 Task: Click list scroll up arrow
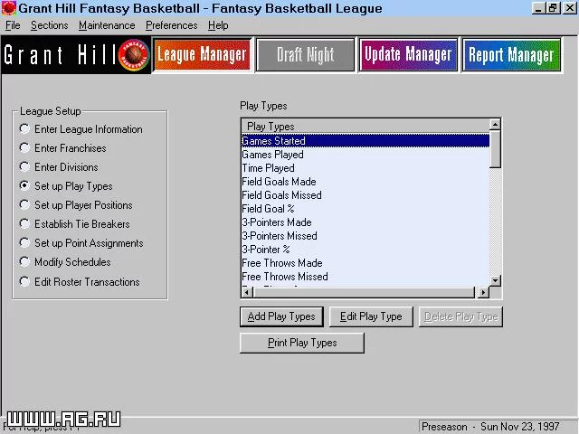495,125
